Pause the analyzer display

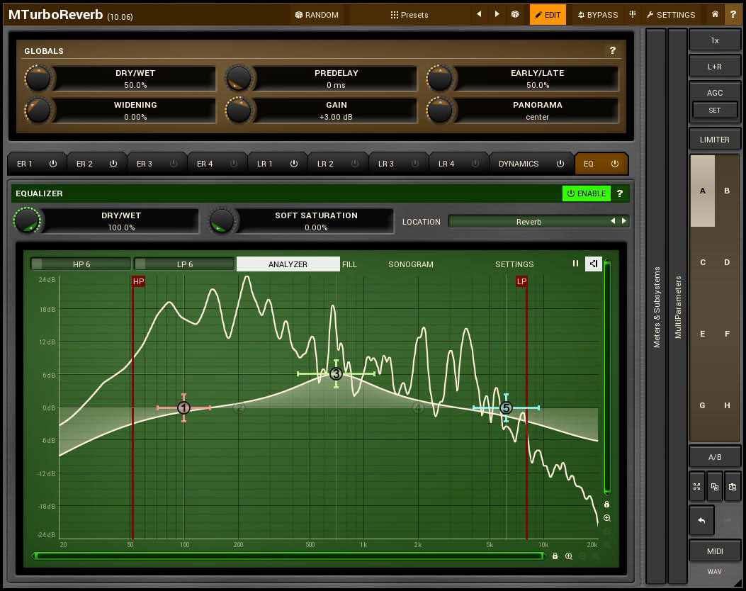[575, 264]
